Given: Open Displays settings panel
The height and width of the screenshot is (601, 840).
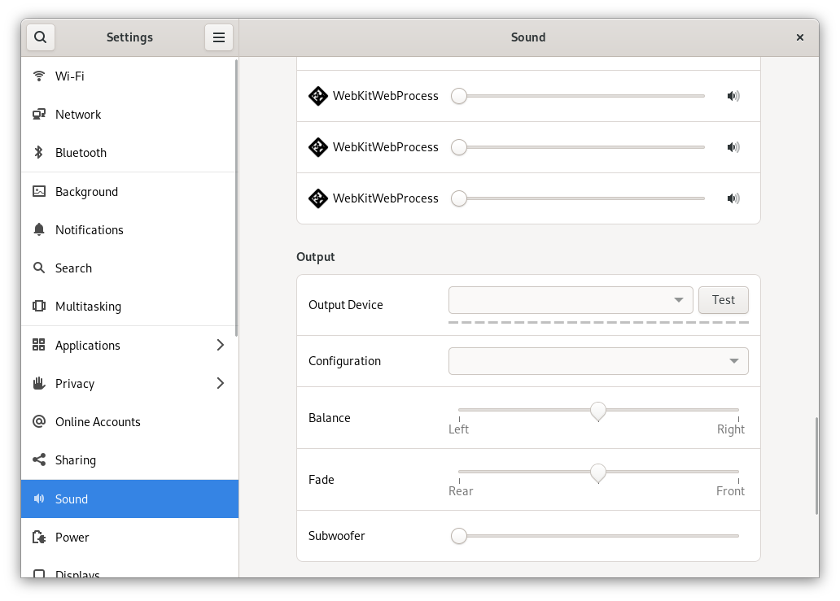Looking at the screenshot, I should [129, 568].
